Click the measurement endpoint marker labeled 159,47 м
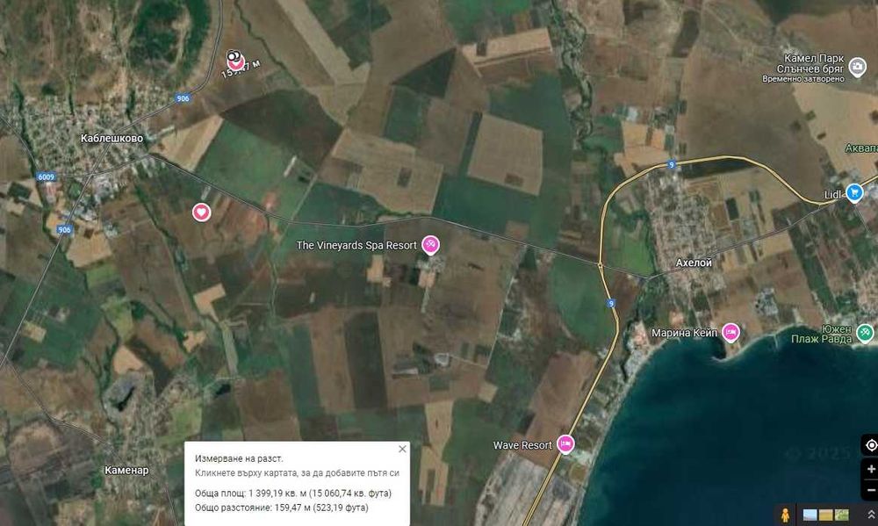 [235, 60]
